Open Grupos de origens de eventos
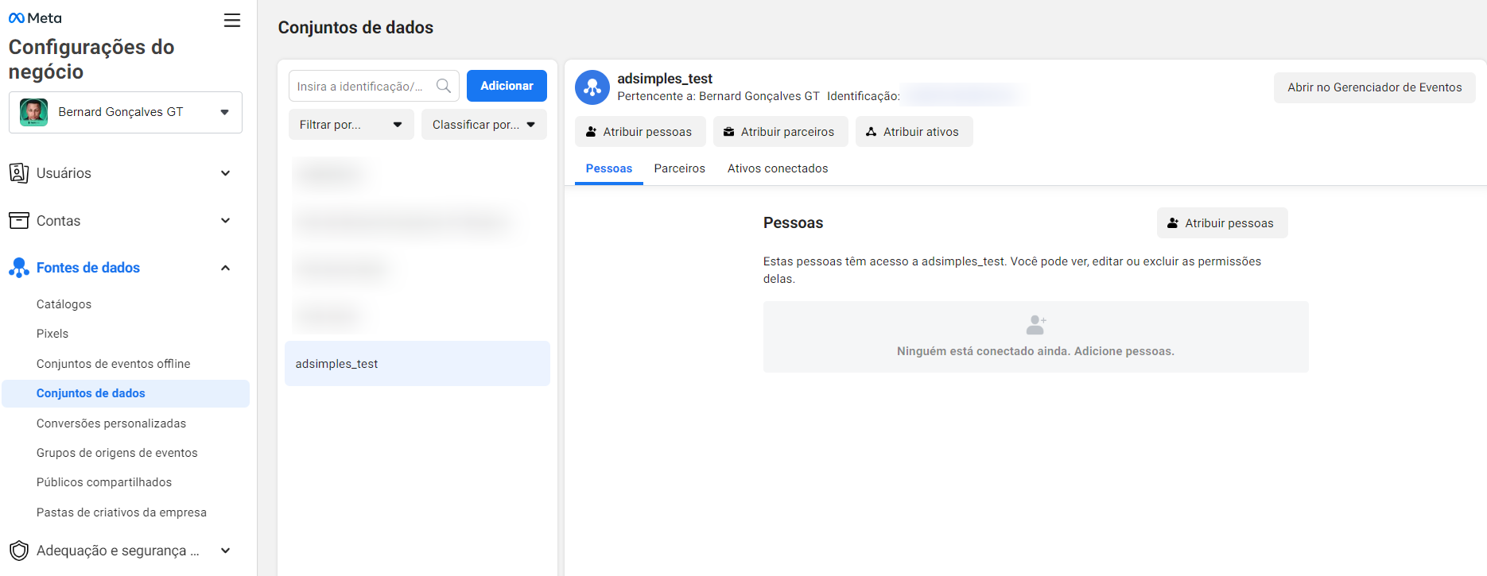This screenshot has height=576, width=1487. coord(117,453)
